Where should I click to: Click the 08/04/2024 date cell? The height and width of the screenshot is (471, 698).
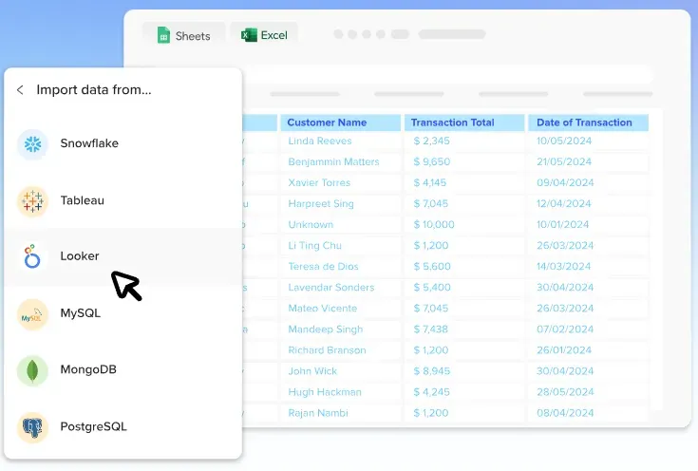tap(588, 413)
